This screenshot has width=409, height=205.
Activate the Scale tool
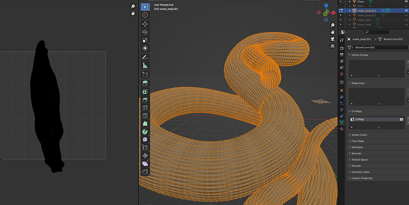pos(145,40)
